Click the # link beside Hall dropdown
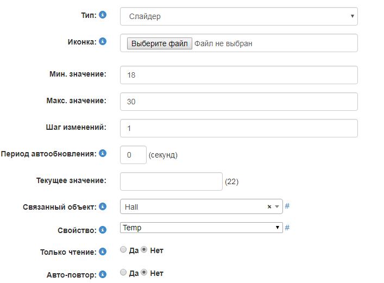The height and width of the screenshot is (283, 384). click(x=287, y=206)
